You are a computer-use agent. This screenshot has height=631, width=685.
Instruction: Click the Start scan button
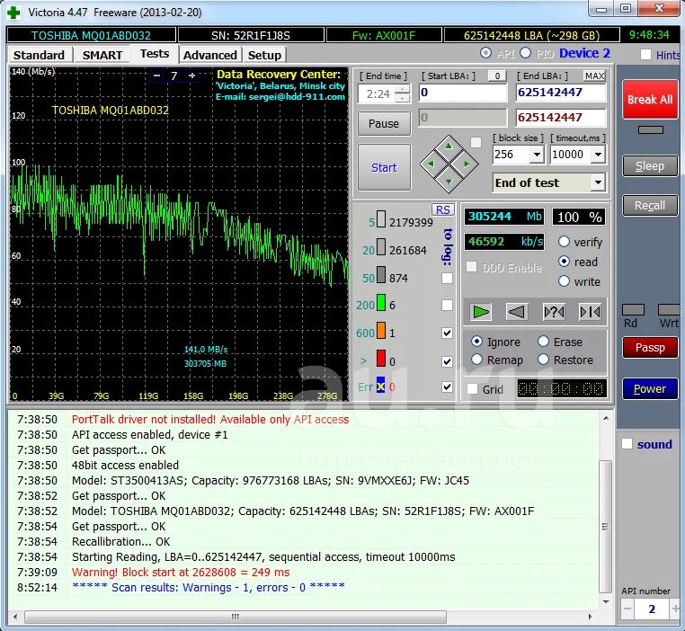[x=384, y=167]
